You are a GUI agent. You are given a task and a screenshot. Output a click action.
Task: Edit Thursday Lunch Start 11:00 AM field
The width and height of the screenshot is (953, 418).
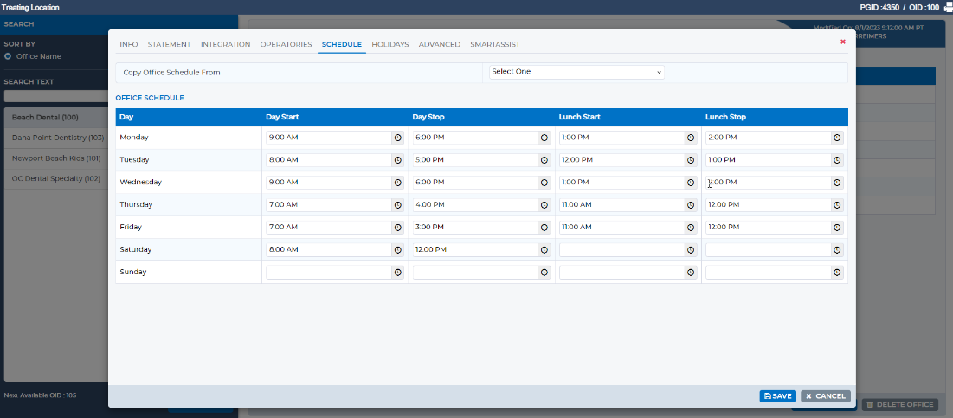[x=621, y=205]
